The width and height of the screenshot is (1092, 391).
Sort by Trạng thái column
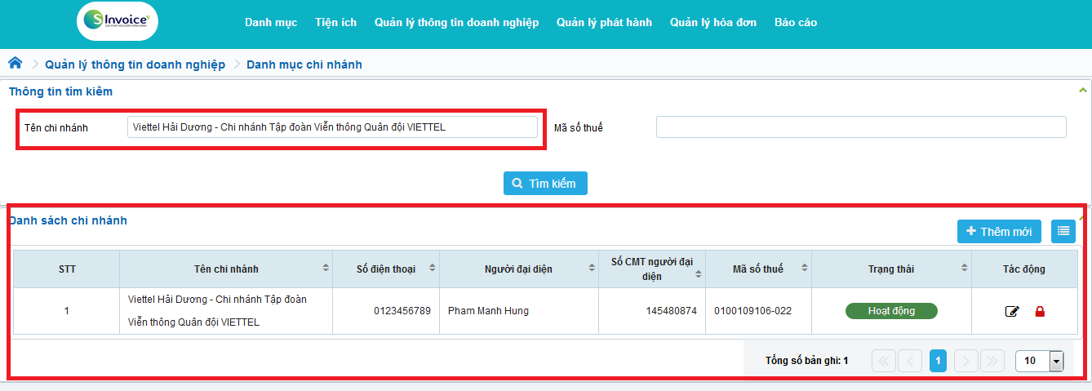tap(964, 269)
